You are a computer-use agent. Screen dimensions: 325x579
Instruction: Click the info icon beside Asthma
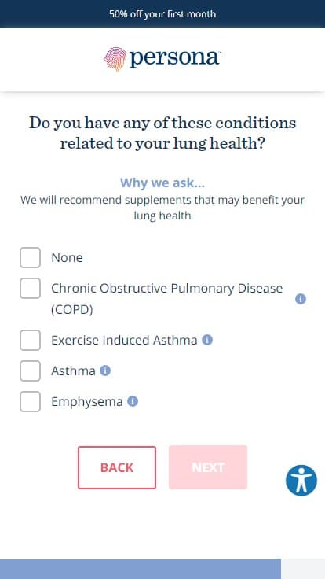[105, 371]
